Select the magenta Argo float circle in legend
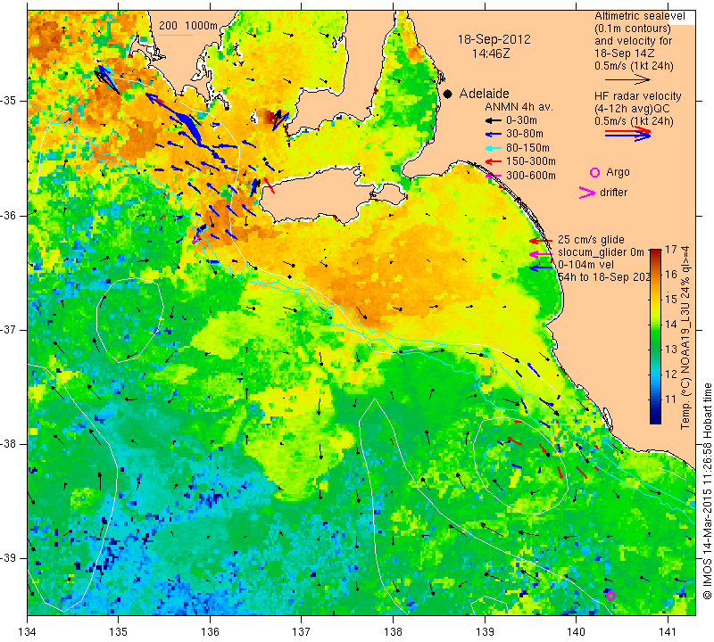The width and height of the screenshot is (714, 642). click(x=594, y=172)
